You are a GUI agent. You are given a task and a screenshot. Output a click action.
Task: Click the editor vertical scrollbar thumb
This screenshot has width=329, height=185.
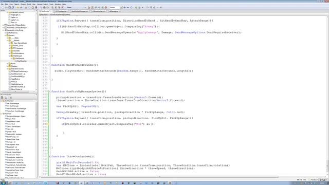[x=327, y=165]
